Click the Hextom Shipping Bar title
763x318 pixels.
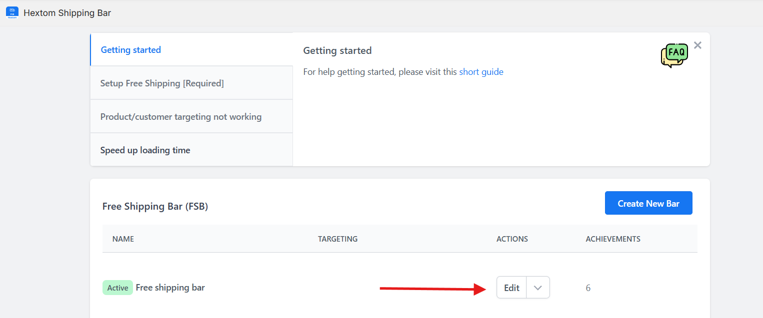pos(67,13)
